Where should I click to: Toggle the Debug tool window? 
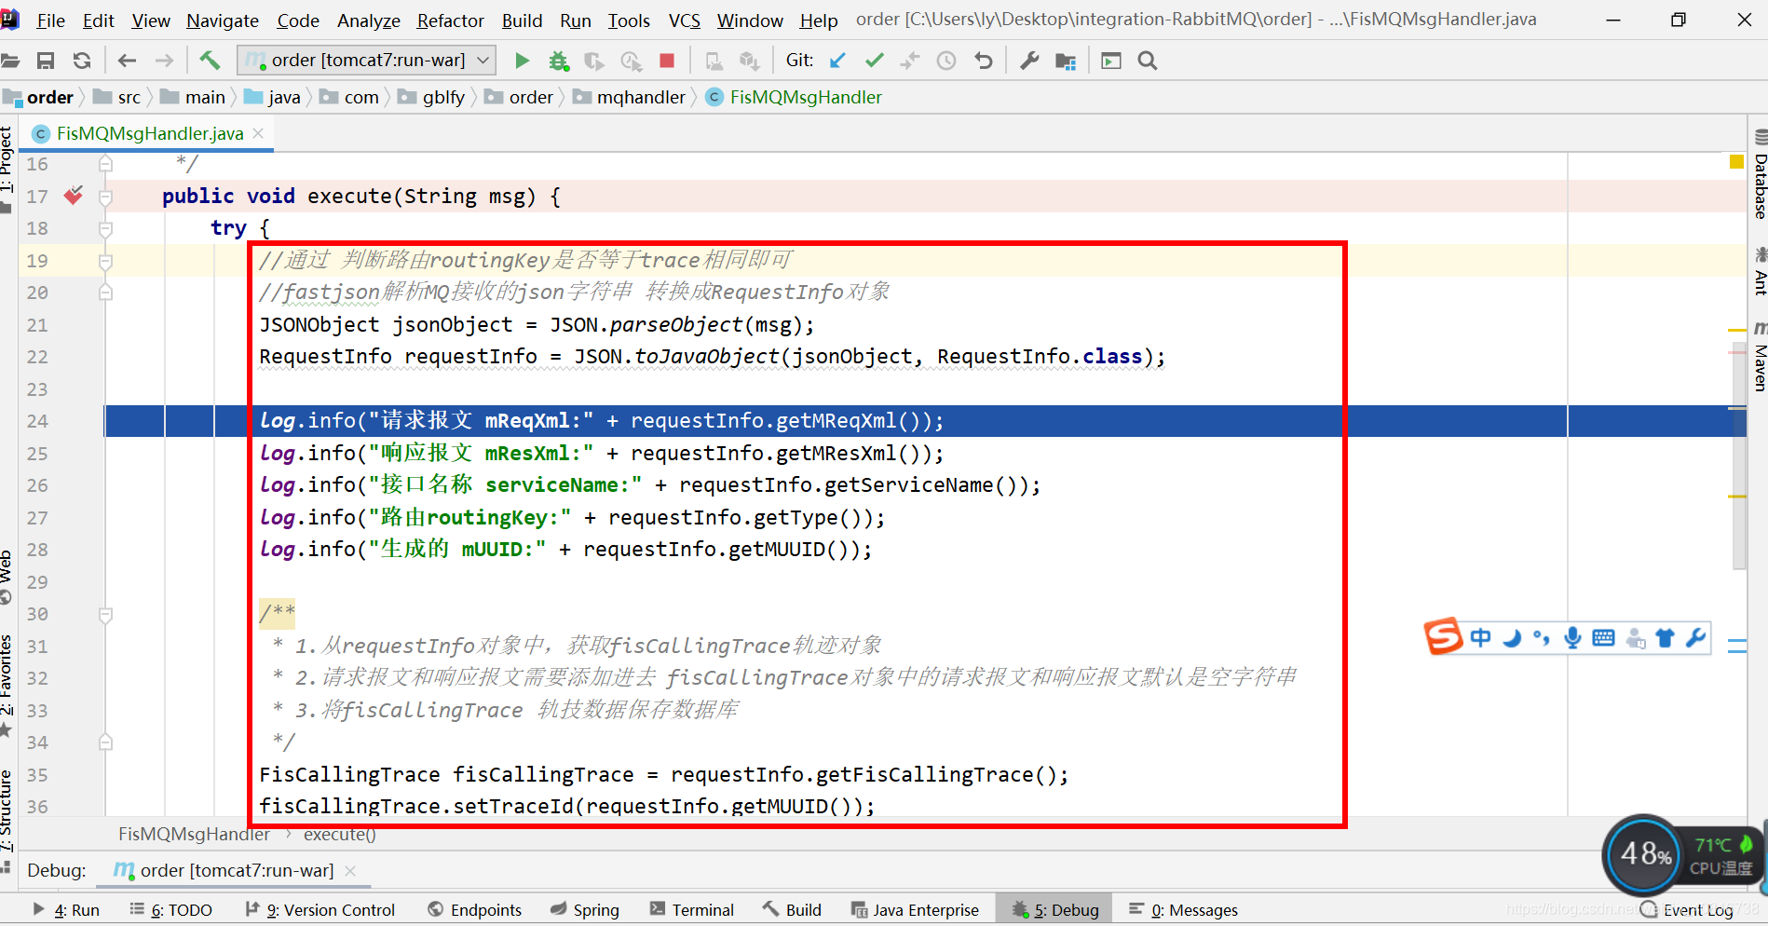tap(1055, 910)
